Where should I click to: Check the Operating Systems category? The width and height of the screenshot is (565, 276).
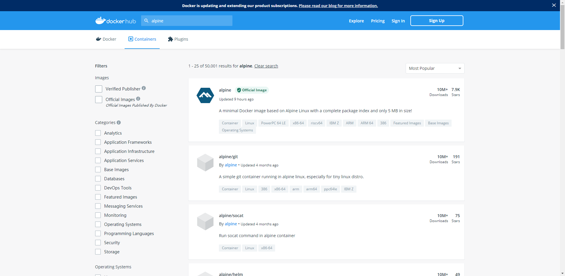point(98,224)
